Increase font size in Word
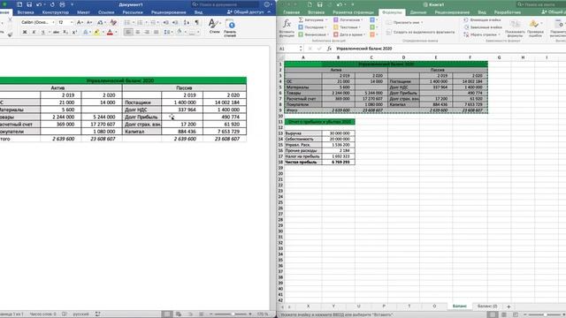 point(80,22)
